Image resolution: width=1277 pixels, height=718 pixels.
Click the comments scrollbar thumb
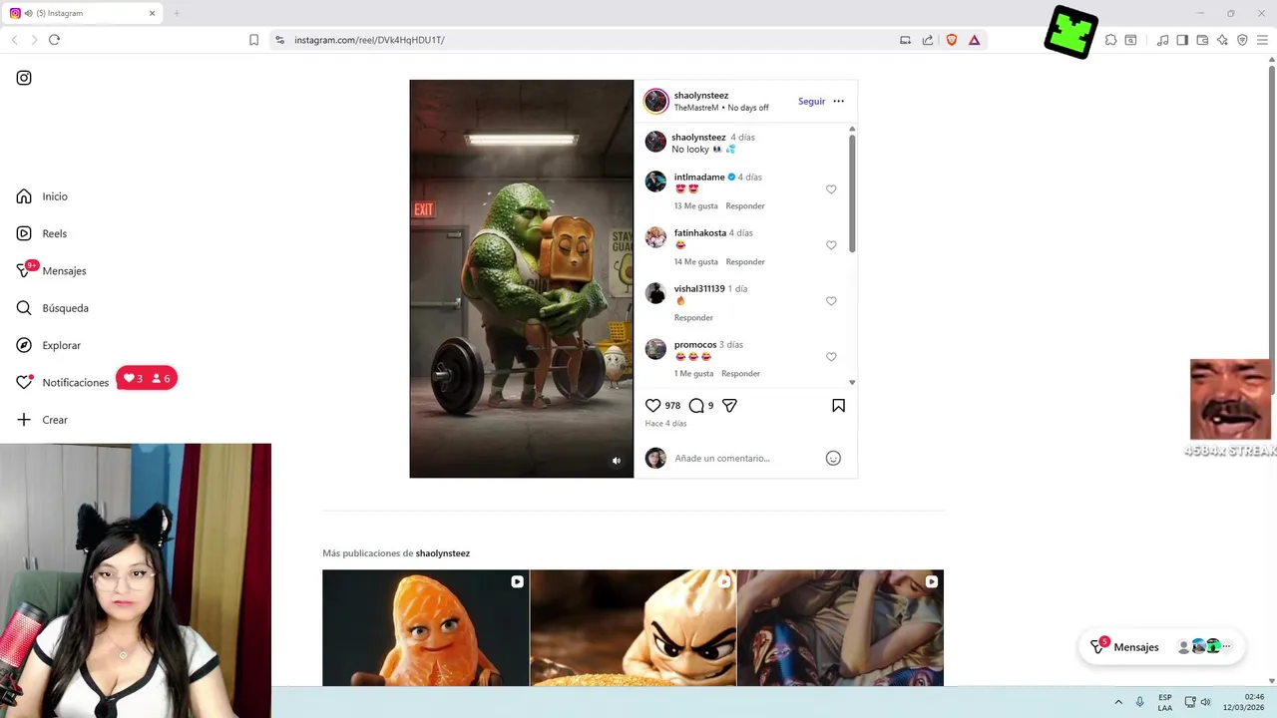[852, 193]
